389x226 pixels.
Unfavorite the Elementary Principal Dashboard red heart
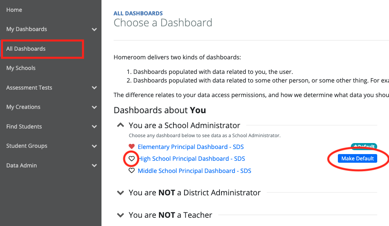[132, 147]
